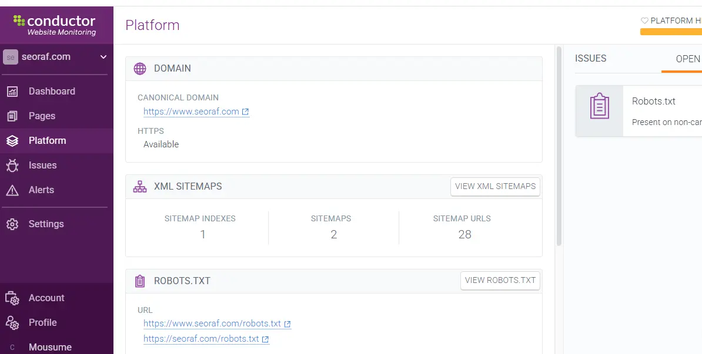Click the View Robots.txt button
Viewport: 702px width, 354px height.
500,281
